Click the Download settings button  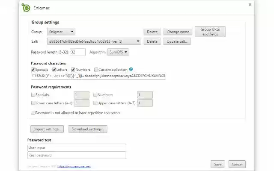tap(88, 129)
